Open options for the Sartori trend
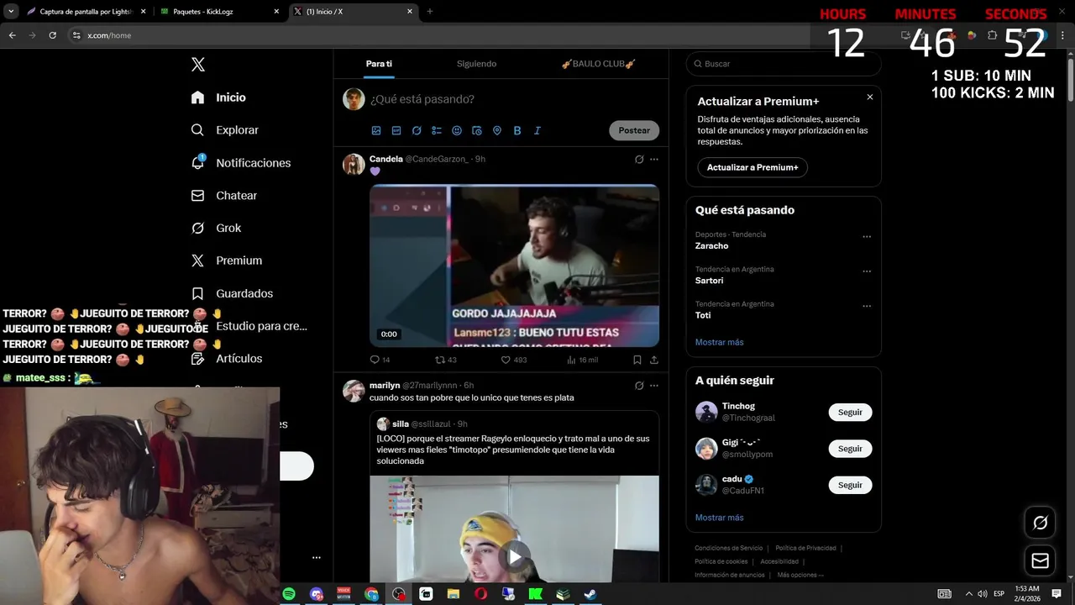 [867, 271]
